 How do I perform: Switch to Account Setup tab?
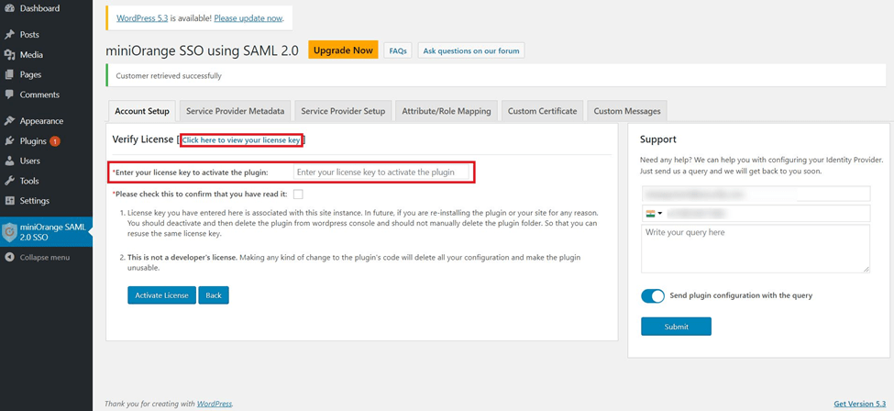pos(142,111)
